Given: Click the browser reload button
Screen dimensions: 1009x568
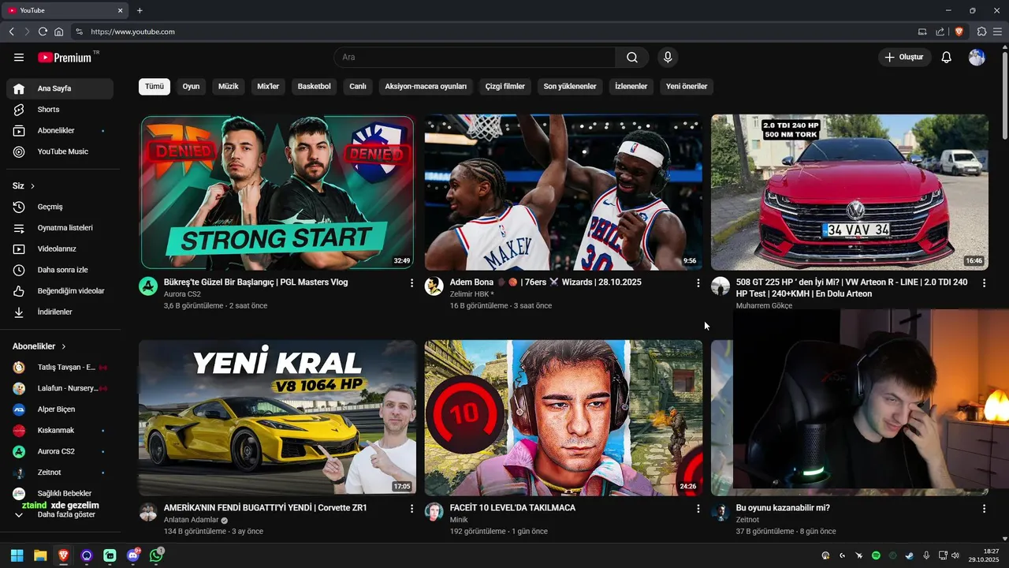Looking at the screenshot, I should [43, 32].
